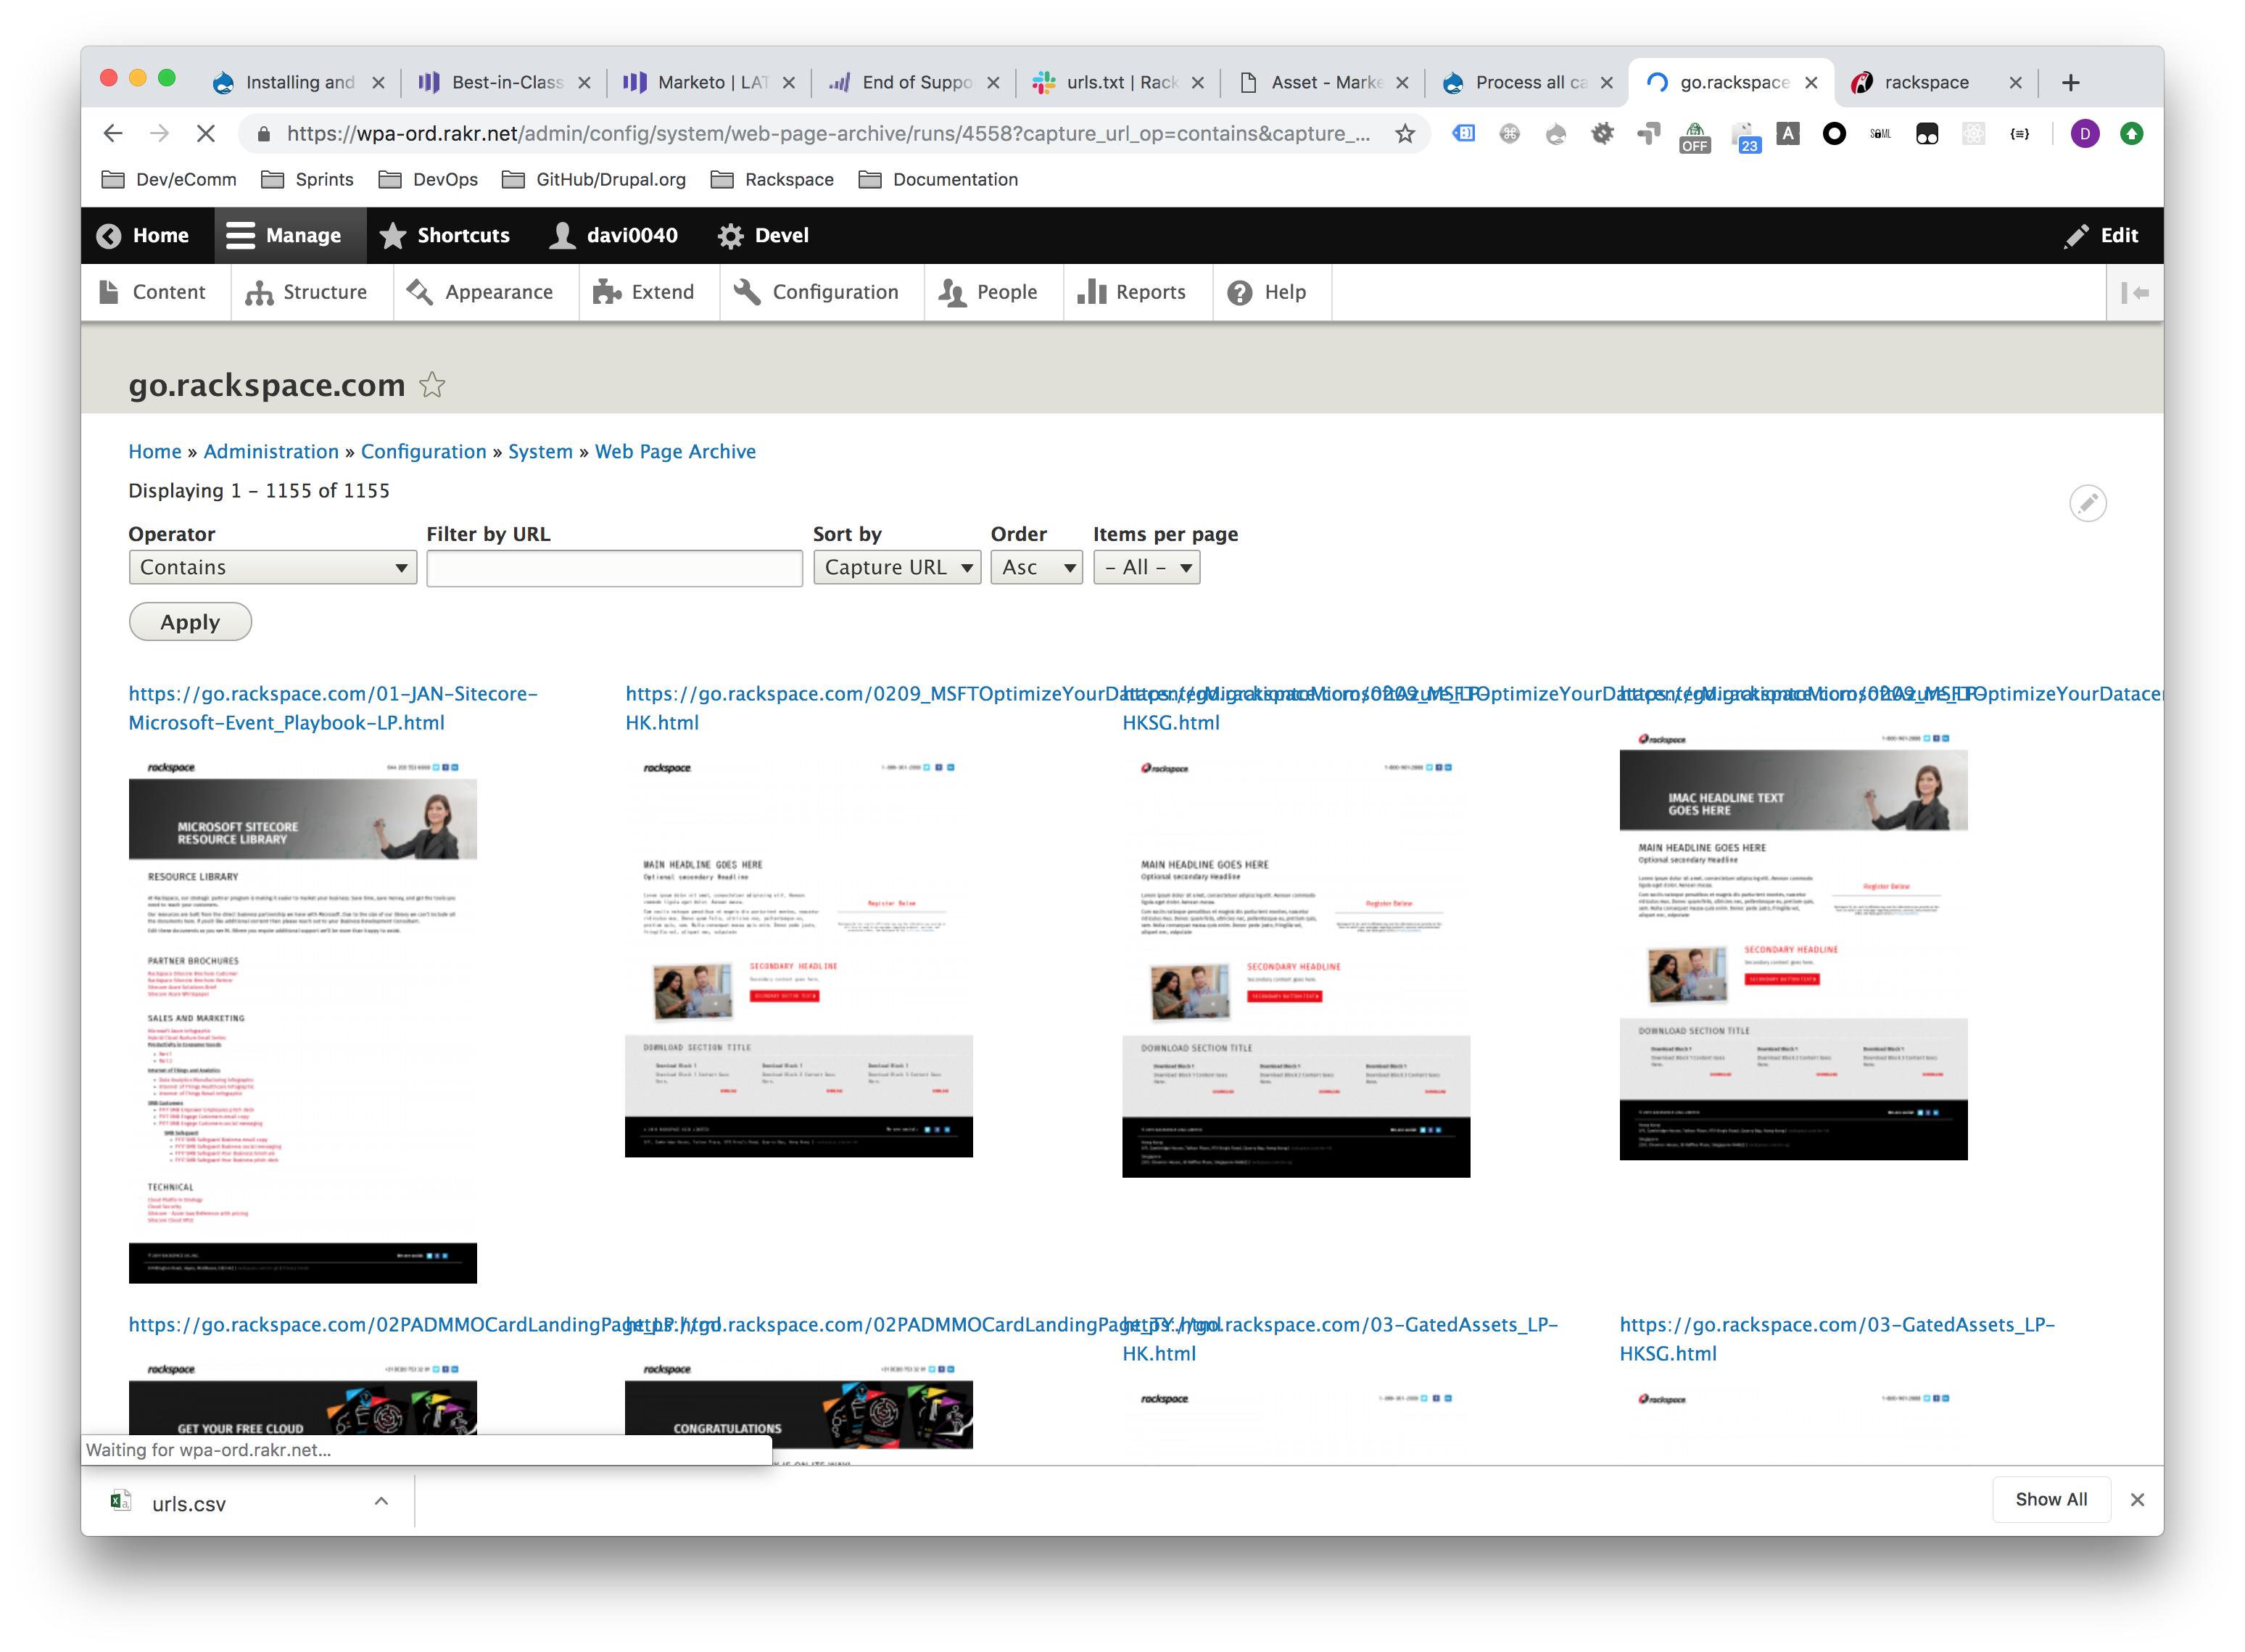Open the urls.csv downloaded file
The height and width of the screenshot is (1652, 2245).
point(188,1503)
